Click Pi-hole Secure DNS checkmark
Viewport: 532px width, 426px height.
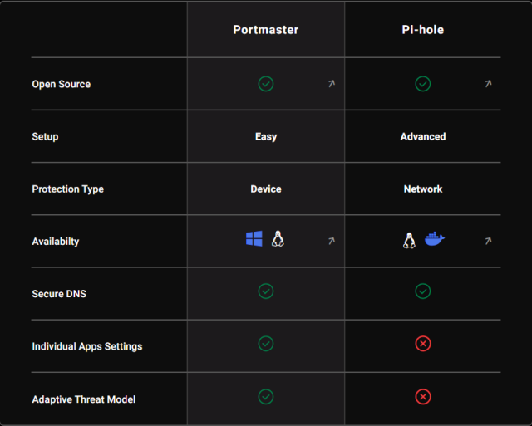point(423,291)
